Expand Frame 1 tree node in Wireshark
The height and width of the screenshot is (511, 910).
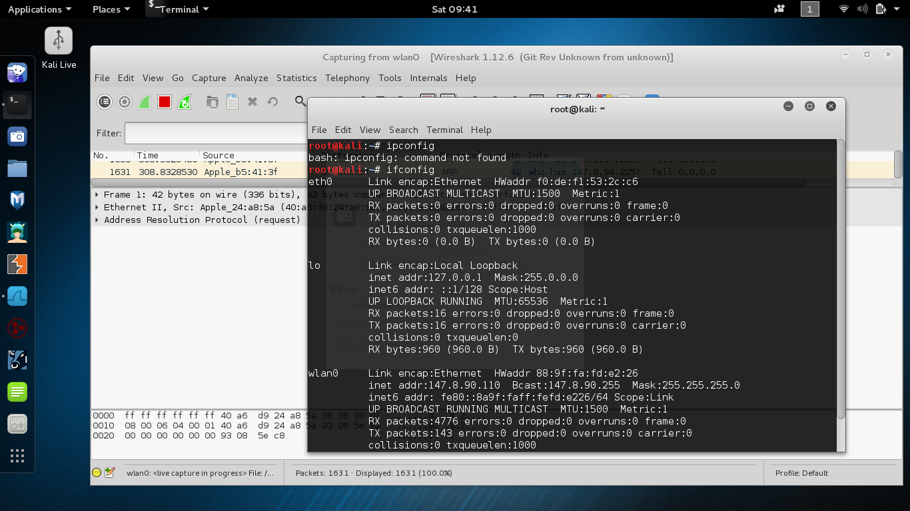click(x=98, y=194)
